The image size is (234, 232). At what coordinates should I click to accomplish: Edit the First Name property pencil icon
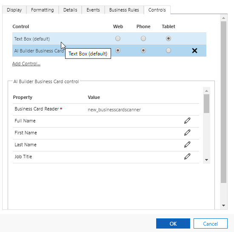187,133
